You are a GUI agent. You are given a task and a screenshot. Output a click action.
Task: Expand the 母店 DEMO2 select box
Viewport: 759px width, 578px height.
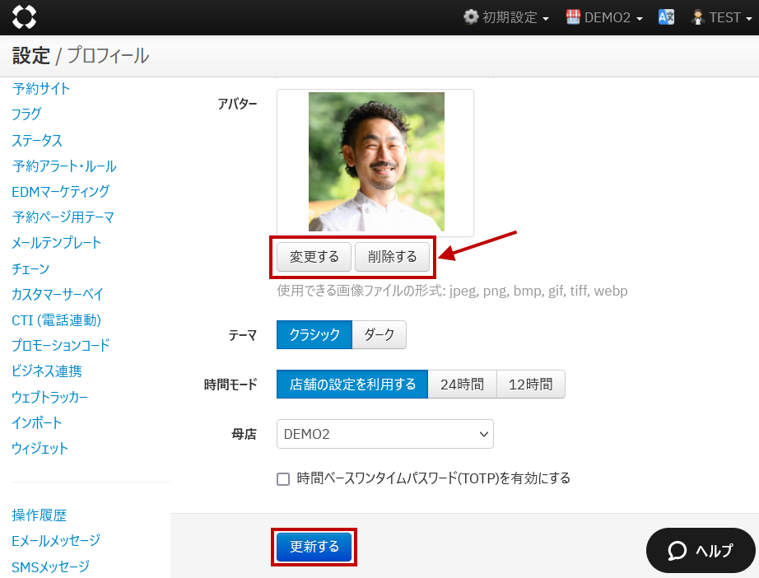tap(384, 434)
